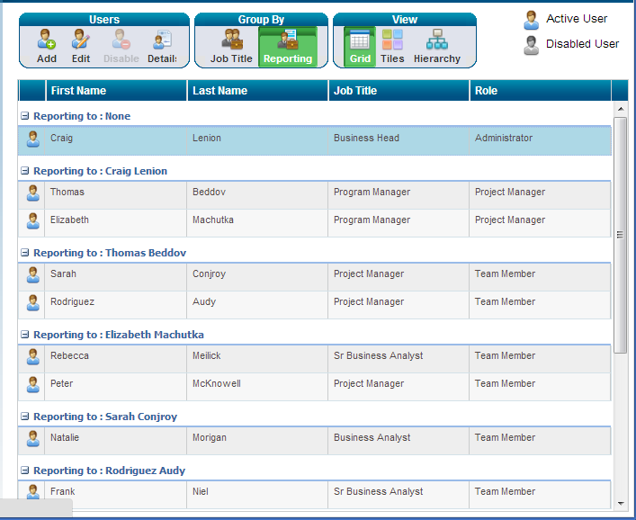Collapse 'Reporting to : Craig Lenion' group
The width and height of the screenshot is (636, 520).
point(25,171)
